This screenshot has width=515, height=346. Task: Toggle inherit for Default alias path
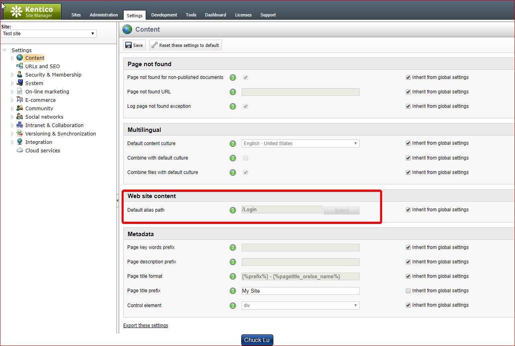[x=408, y=210]
